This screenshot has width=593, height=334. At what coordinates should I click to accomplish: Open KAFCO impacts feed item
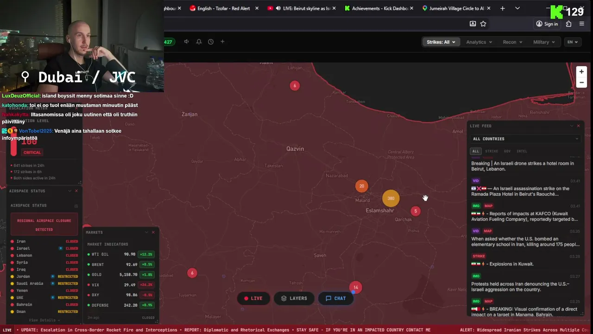[x=526, y=213]
